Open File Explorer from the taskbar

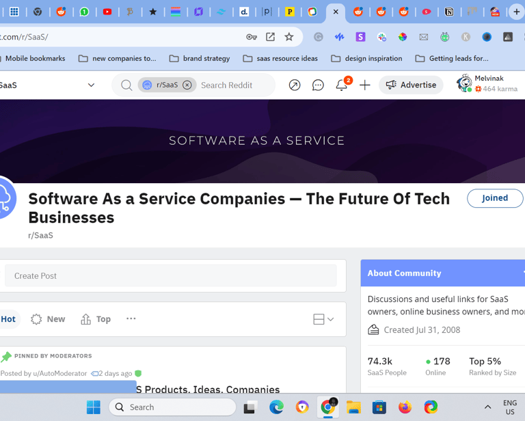point(353,407)
